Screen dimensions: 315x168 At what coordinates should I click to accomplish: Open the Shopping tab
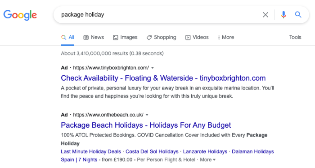pyautogui.click(x=161, y=37)
